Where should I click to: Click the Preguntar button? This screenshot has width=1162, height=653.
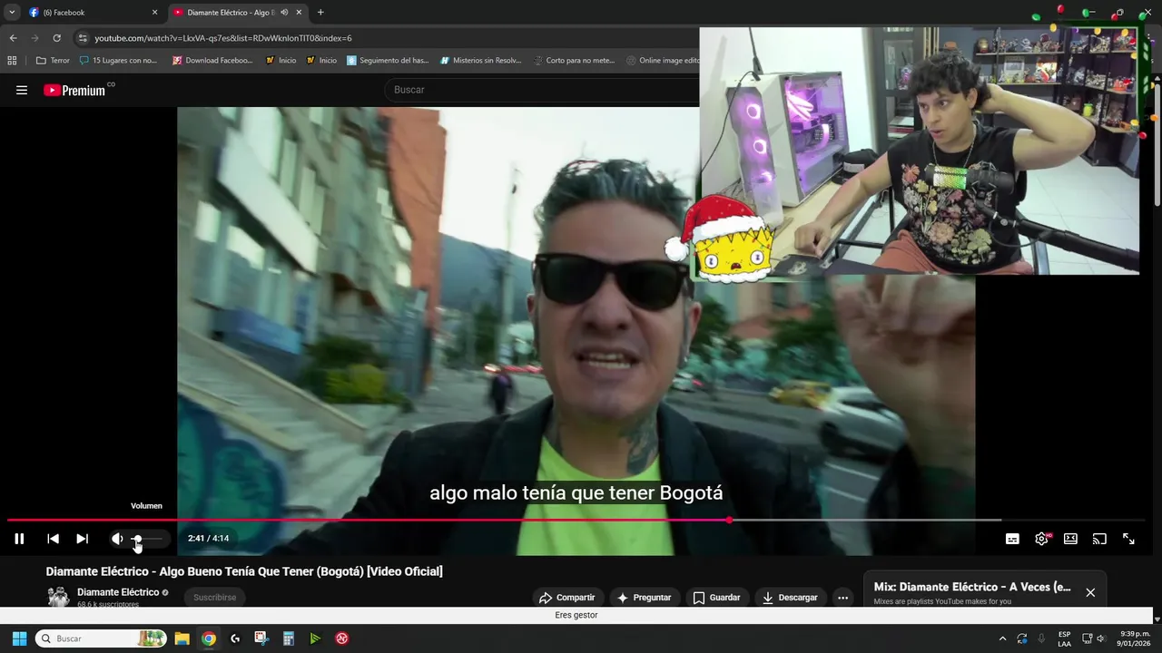(x=644, y=598)
